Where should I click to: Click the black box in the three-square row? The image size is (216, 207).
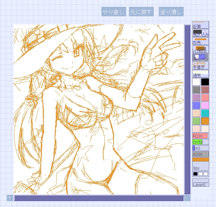point(195,174)
